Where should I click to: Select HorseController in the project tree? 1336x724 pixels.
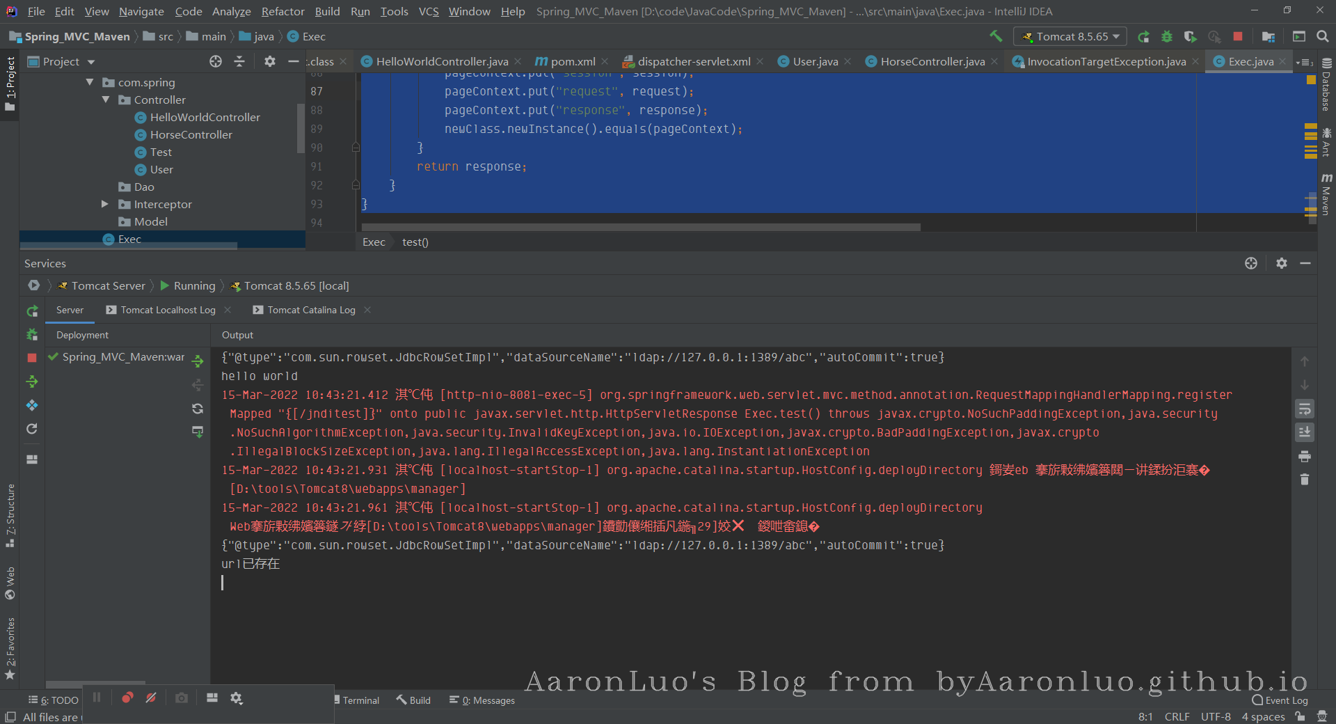pos(191,134)
